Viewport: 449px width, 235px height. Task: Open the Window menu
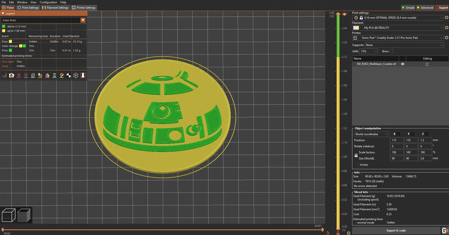tap(22, 2)
